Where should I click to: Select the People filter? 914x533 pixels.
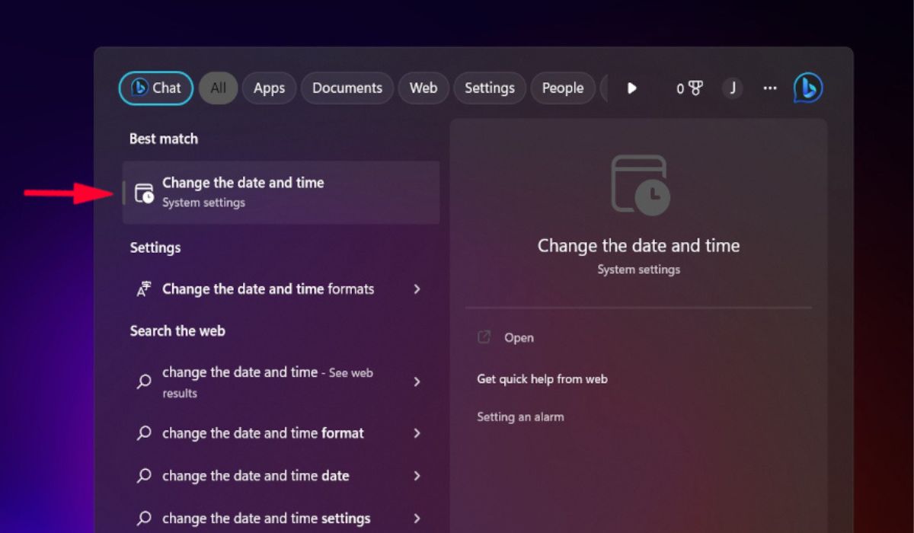tap(563, 88)
